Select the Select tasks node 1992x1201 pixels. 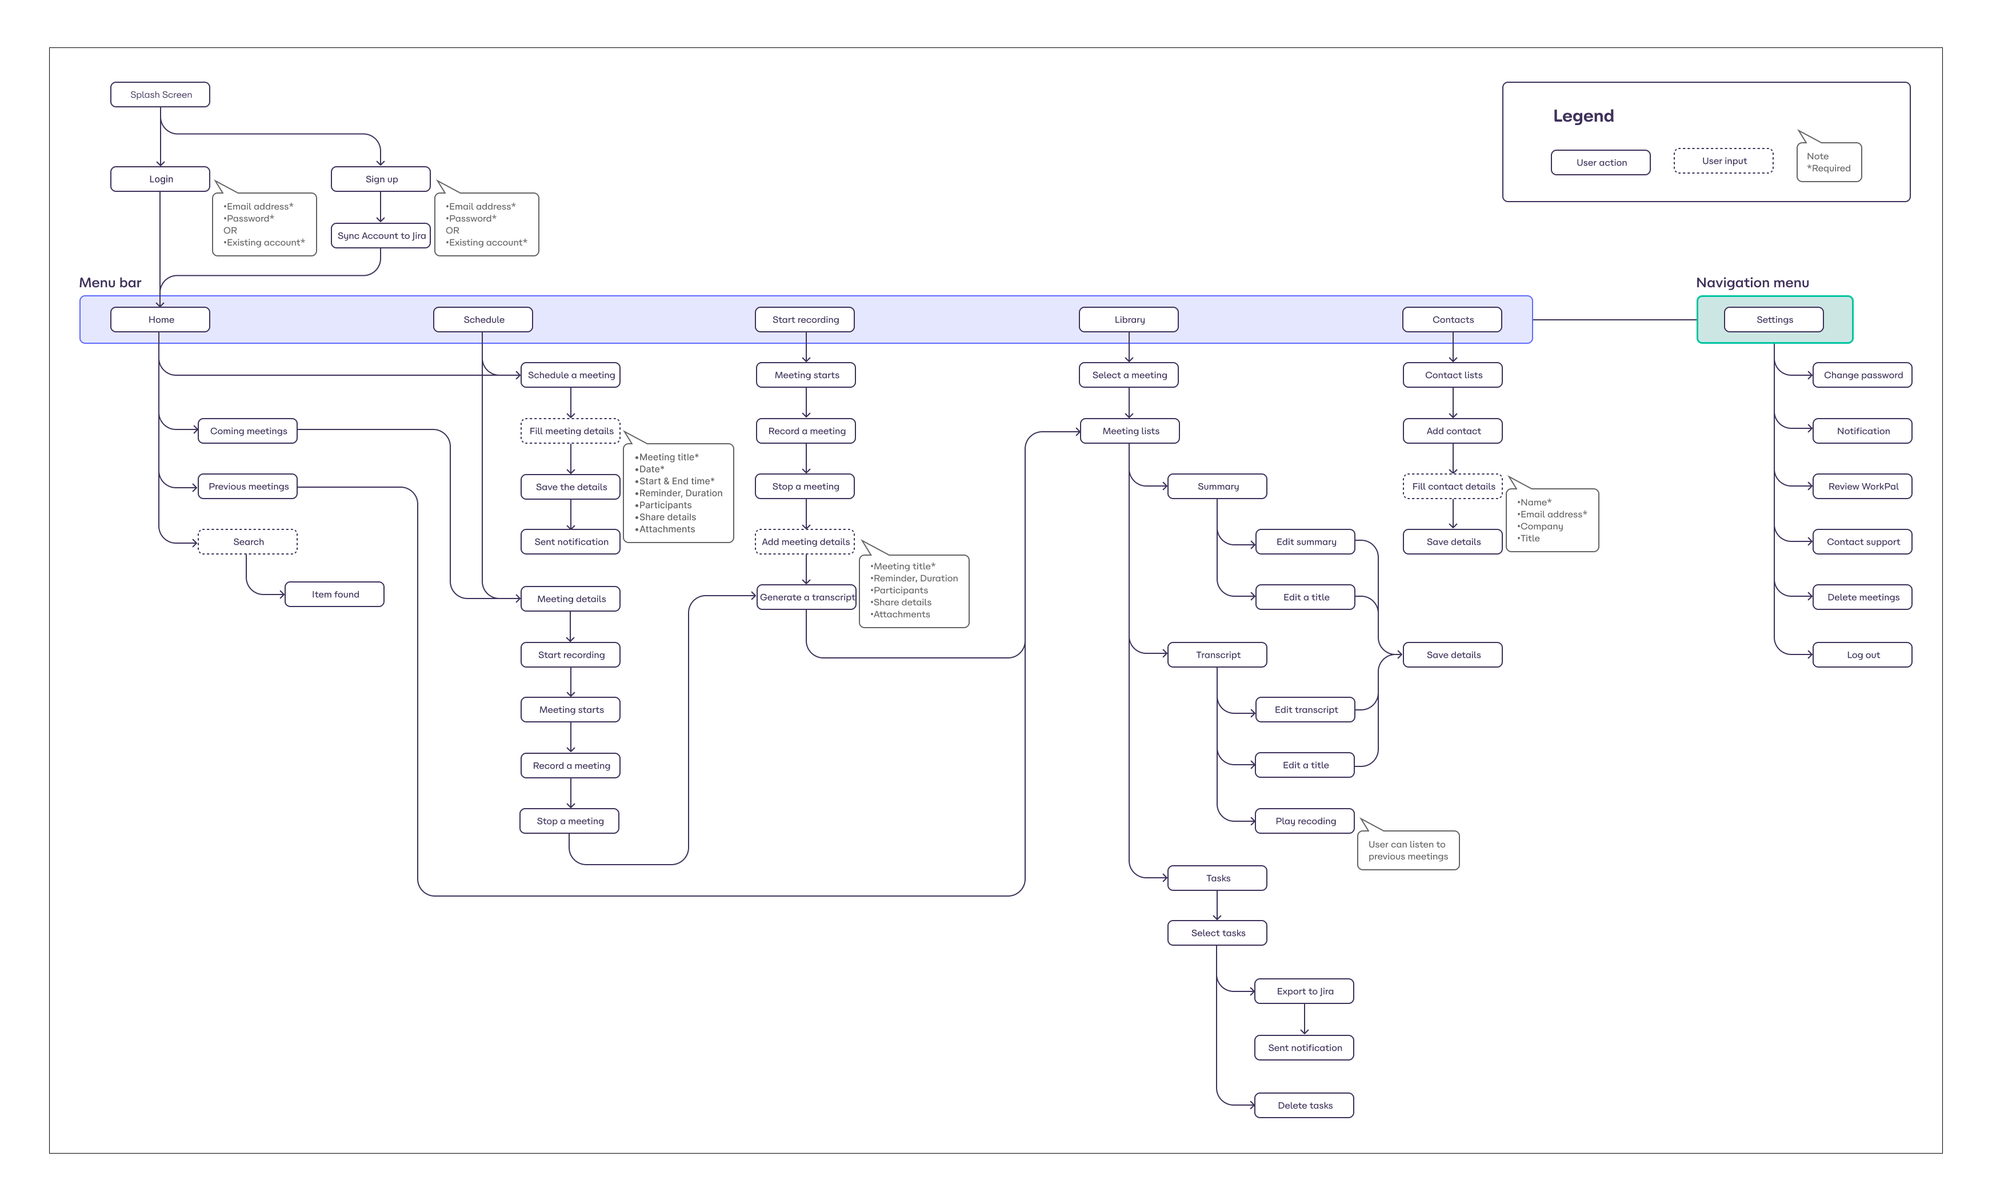point(1218,933)
